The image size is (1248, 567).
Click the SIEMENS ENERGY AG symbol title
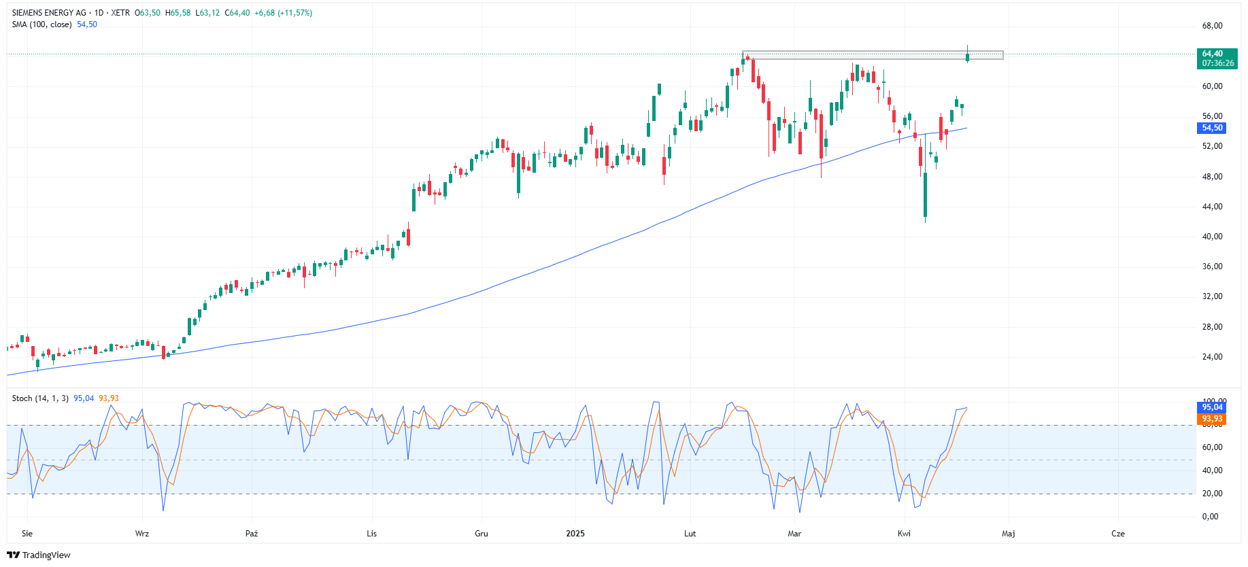point(49,13)
